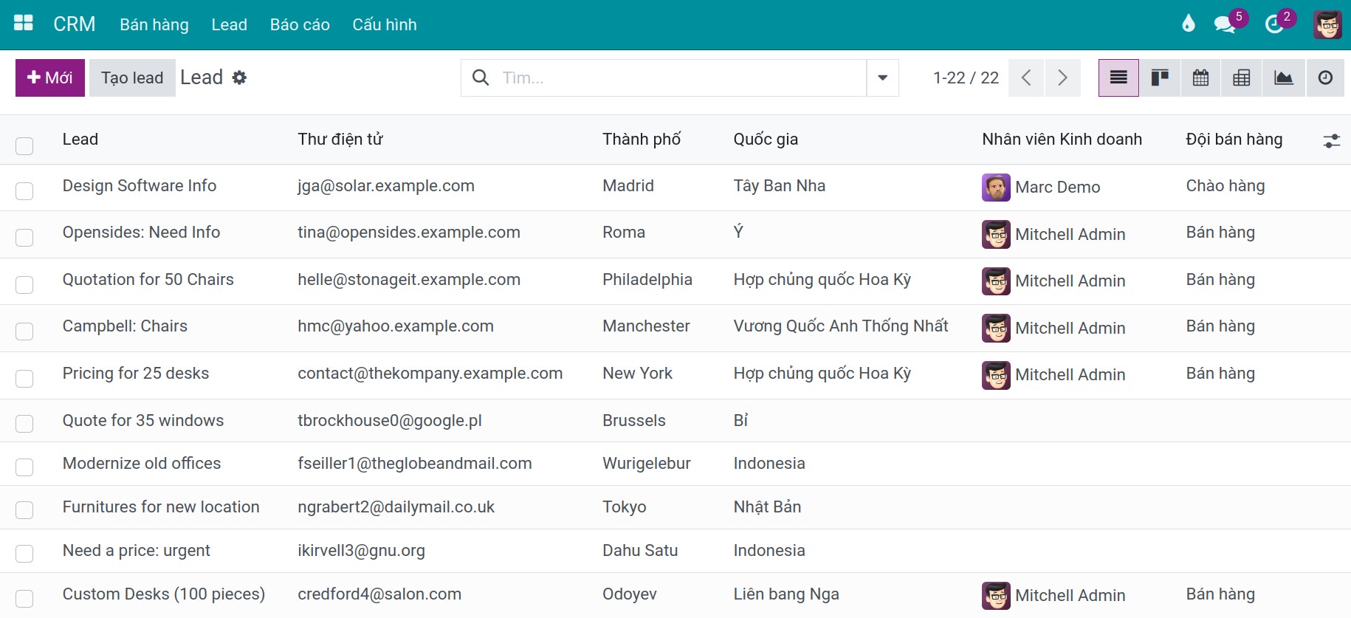This screenshot has width=1351, height=618.
Task: Switch to pivot table view
Action: click(x=1242, y=78)
